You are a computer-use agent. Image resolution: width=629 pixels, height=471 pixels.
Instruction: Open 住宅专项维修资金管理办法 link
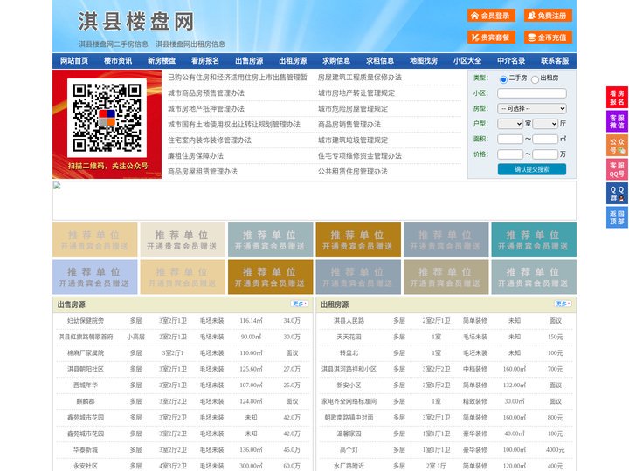[360, 156]
